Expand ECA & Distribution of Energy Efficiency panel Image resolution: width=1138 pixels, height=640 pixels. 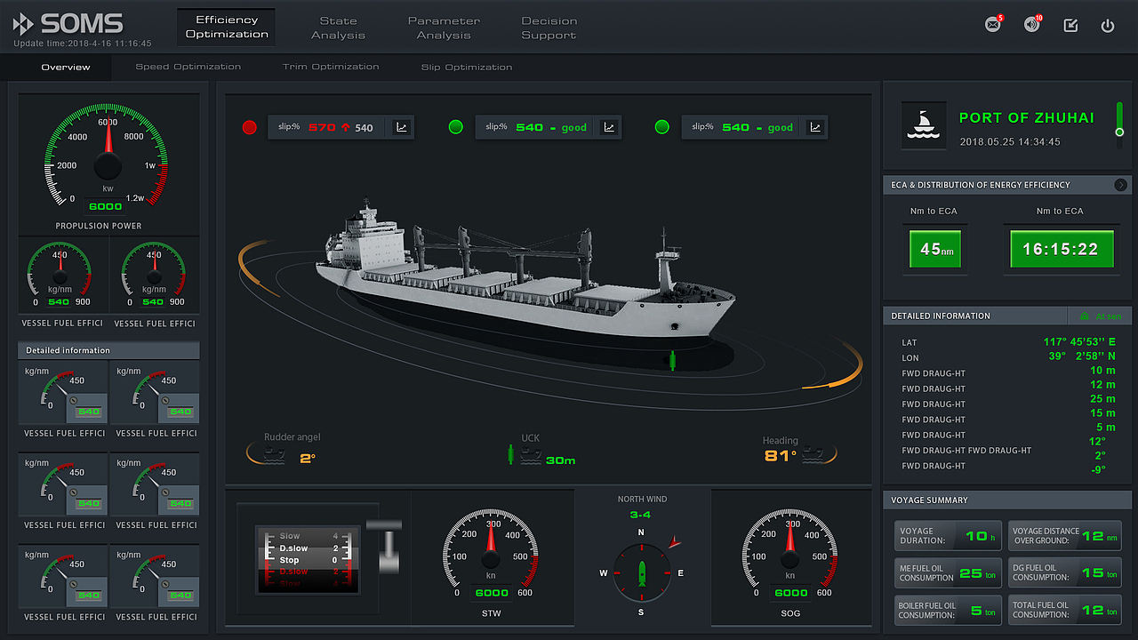click(x=1120, y=185)
